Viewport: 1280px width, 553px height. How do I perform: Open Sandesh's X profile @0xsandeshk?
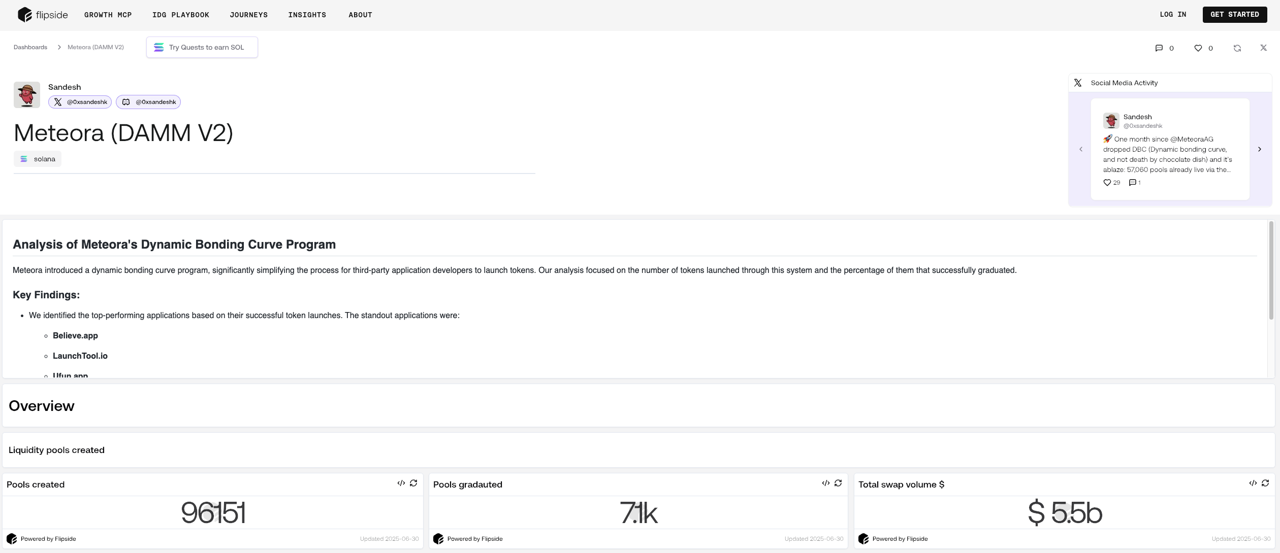pos(80,101)
